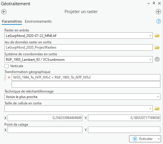Viewport: 163px width, 144px height.
Task: Browse output raster dataset folder icon
Action: [x=157, y=47]
